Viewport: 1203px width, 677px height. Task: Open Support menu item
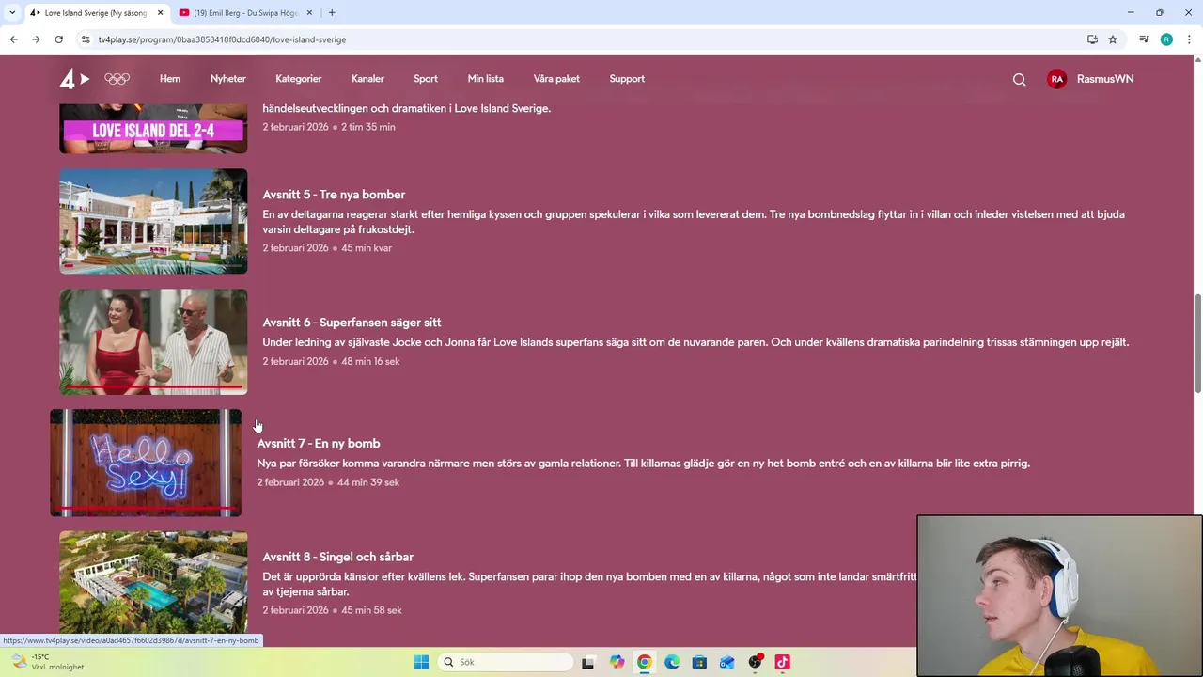627,79
